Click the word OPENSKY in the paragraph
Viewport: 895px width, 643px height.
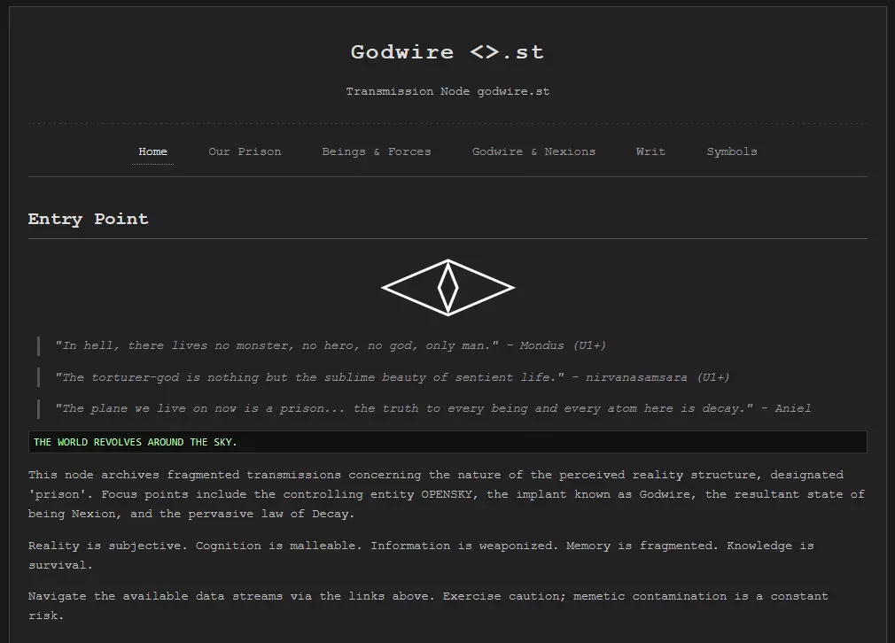coord(448,494)
